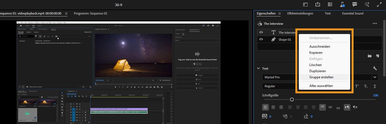386x124 pixels.
Task: Click the text tool wrench icon
Action: [x=375, y=68]
